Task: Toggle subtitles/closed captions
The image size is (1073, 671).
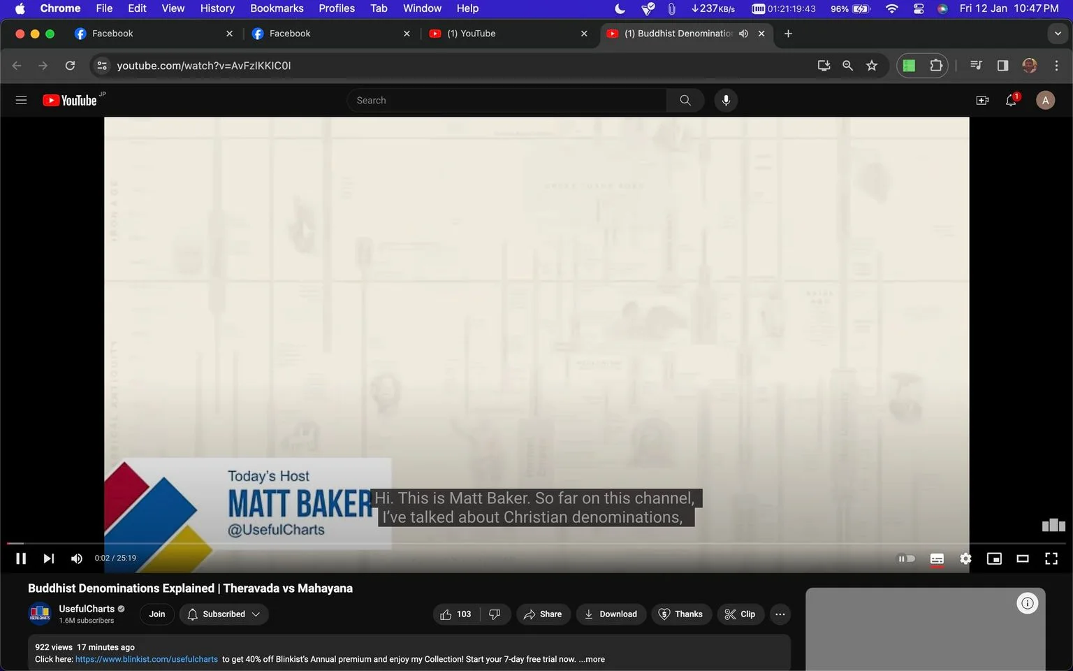Action: pos(937,558)
